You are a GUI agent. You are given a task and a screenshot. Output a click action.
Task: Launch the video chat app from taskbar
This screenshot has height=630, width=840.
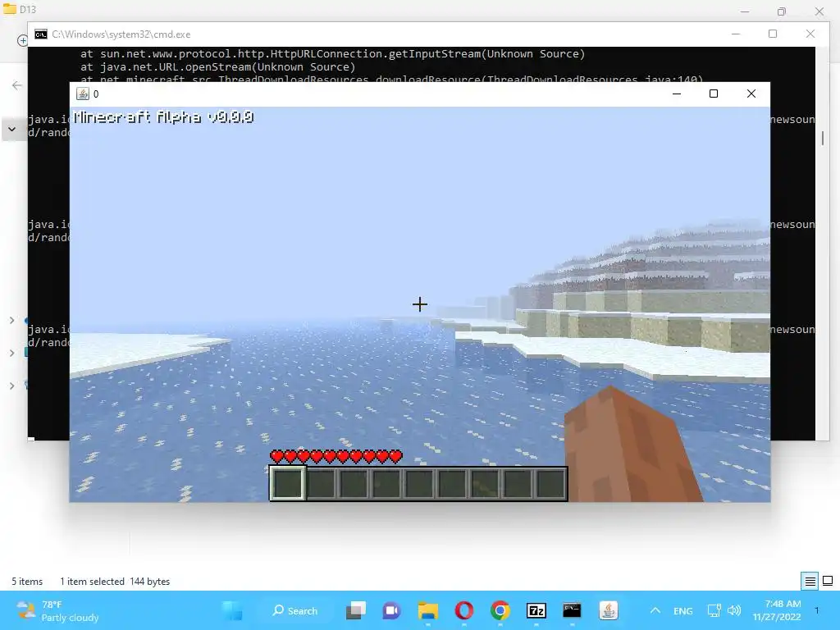391,610
